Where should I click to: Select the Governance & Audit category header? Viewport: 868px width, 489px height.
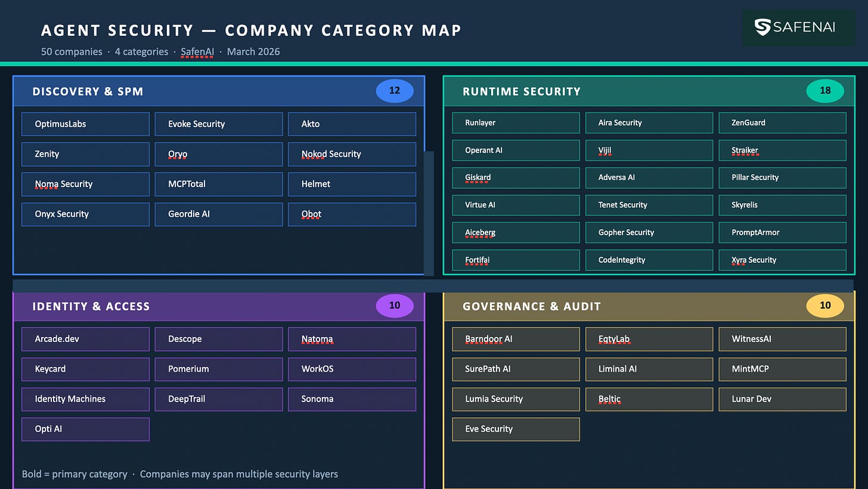coord(649,306)
